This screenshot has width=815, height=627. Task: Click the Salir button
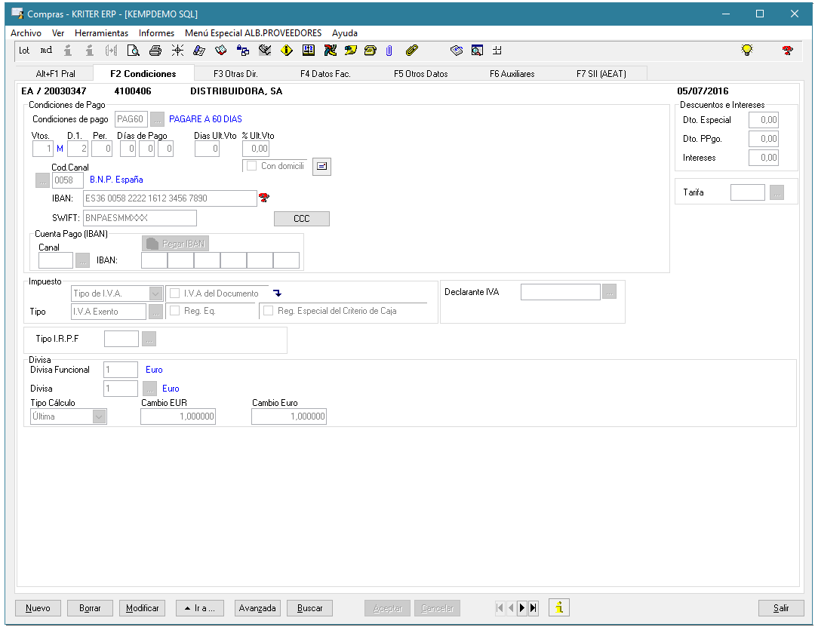pyautogui.click(x=781, y=608)
